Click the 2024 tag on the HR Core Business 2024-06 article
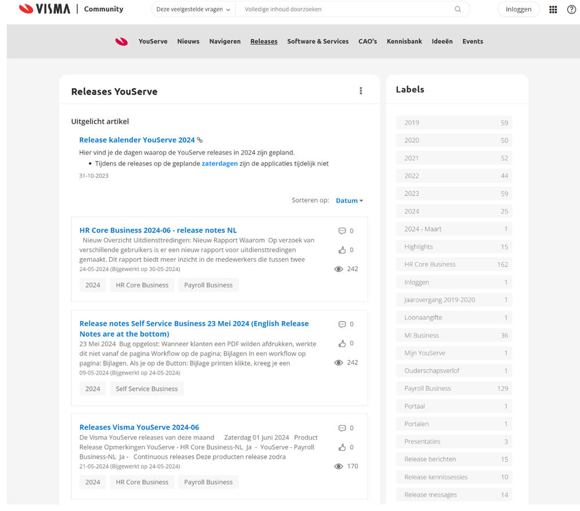 click(x=93, y=285)
